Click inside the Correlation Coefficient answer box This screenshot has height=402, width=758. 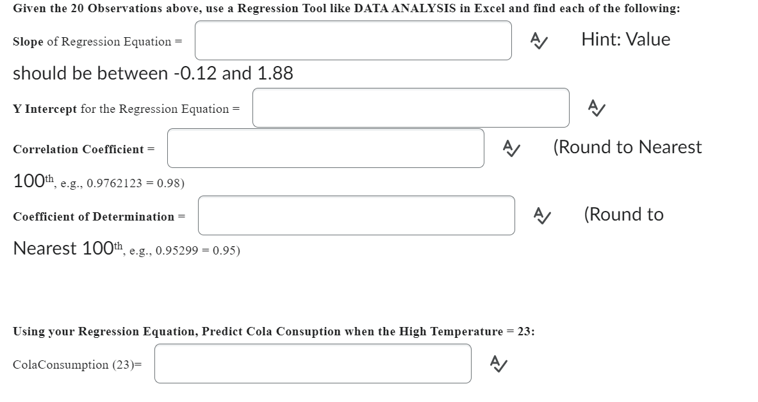pos(325,148)
